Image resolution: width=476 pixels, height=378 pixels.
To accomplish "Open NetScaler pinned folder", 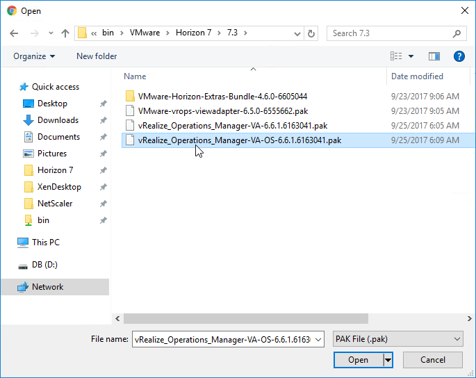I will (55, 204).
